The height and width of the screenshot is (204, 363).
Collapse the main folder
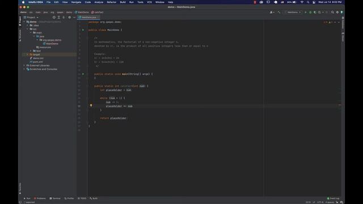(x=31, y=33)
